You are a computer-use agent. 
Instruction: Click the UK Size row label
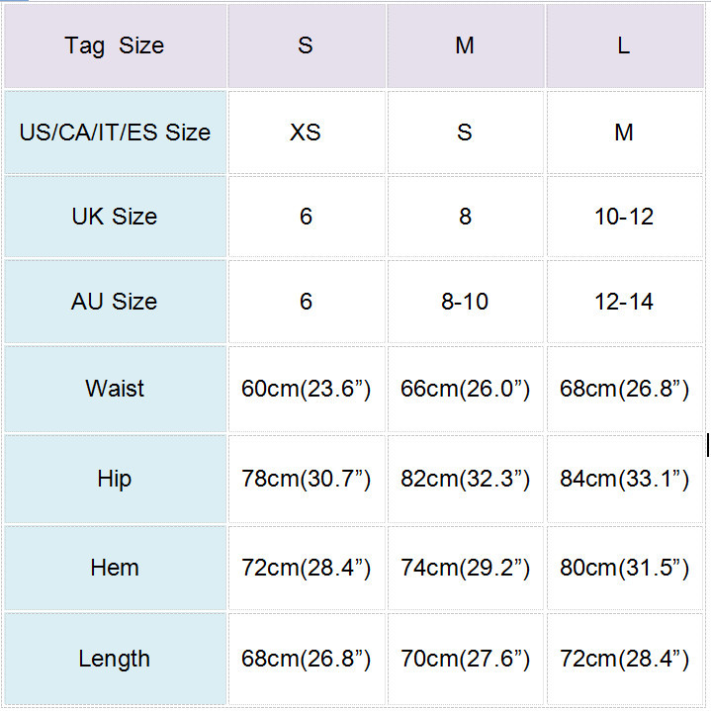click(115, 217)
